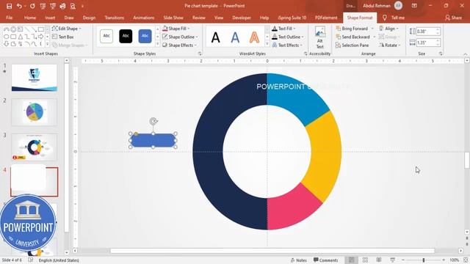This screenshot has width=470, height=264.
Task: Switch to the Design tab
Action: pyautogui.click(x=89, y=18)
